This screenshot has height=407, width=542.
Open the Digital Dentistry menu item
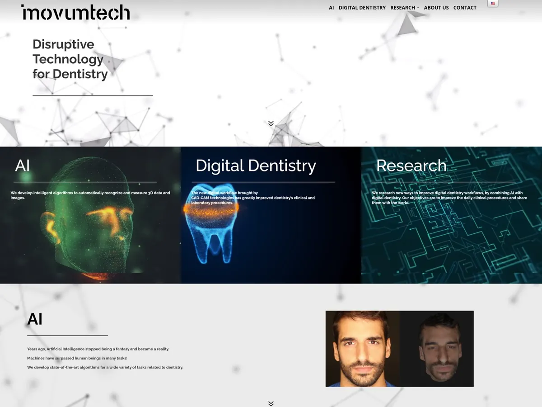[x=362, y=8]
